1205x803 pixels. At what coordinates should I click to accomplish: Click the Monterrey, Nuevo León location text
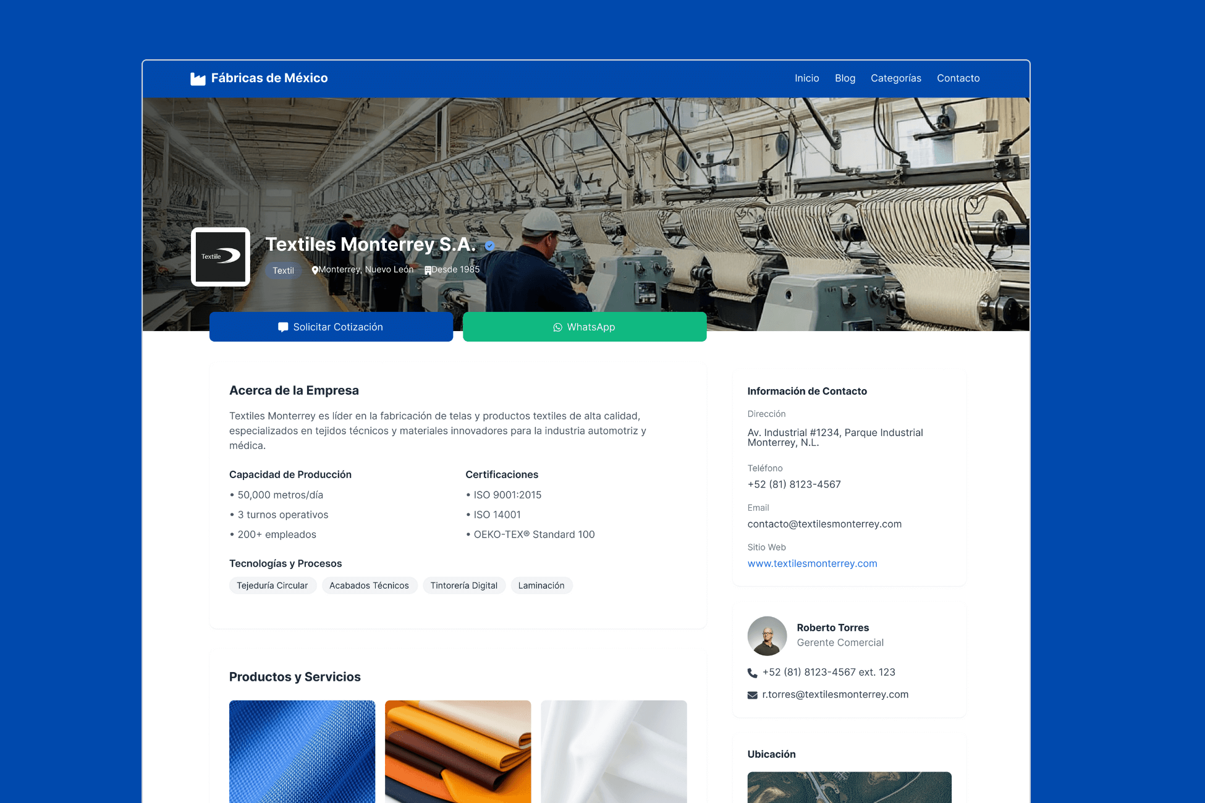coord(366,270)
